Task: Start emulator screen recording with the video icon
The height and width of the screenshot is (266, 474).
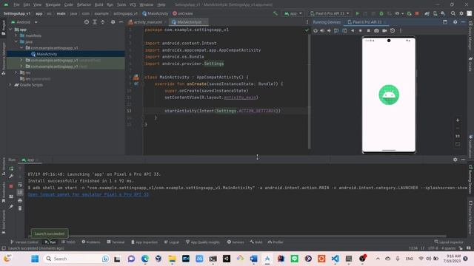Action: [x=384, y=30]
